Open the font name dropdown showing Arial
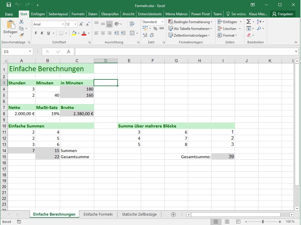 [48, 24]
